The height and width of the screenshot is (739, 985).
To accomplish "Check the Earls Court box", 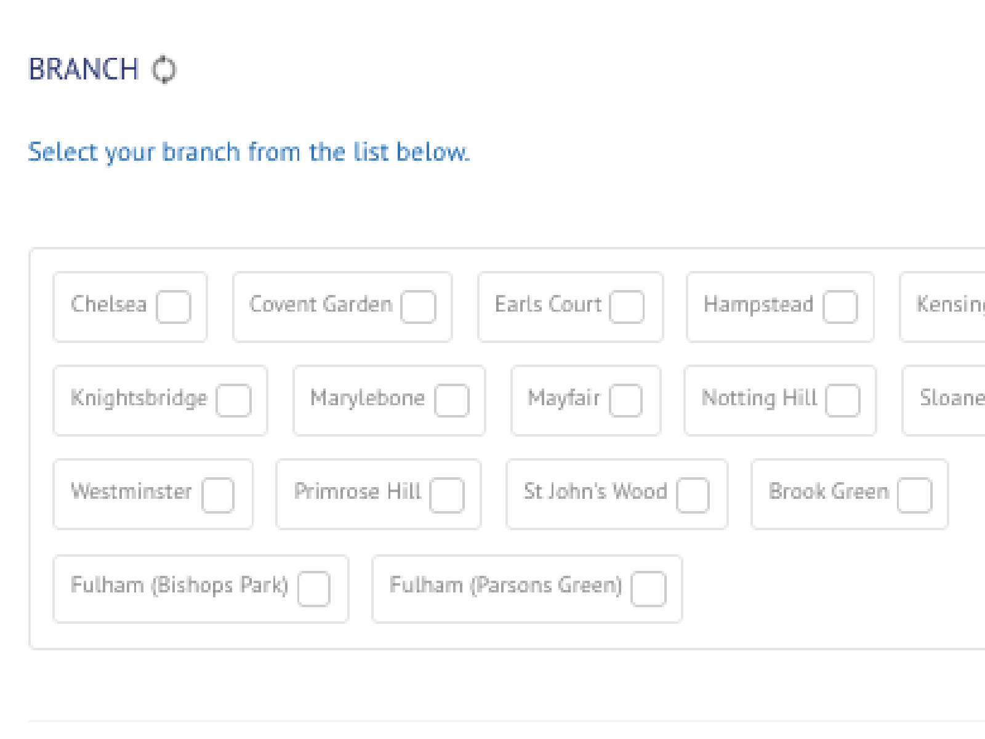I will click(627, 307).
